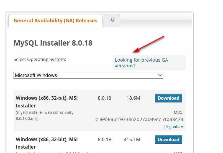Click the 'MD5:' label in the first row
This screenshot has width=223, height=153.
(x=178, y=112)
